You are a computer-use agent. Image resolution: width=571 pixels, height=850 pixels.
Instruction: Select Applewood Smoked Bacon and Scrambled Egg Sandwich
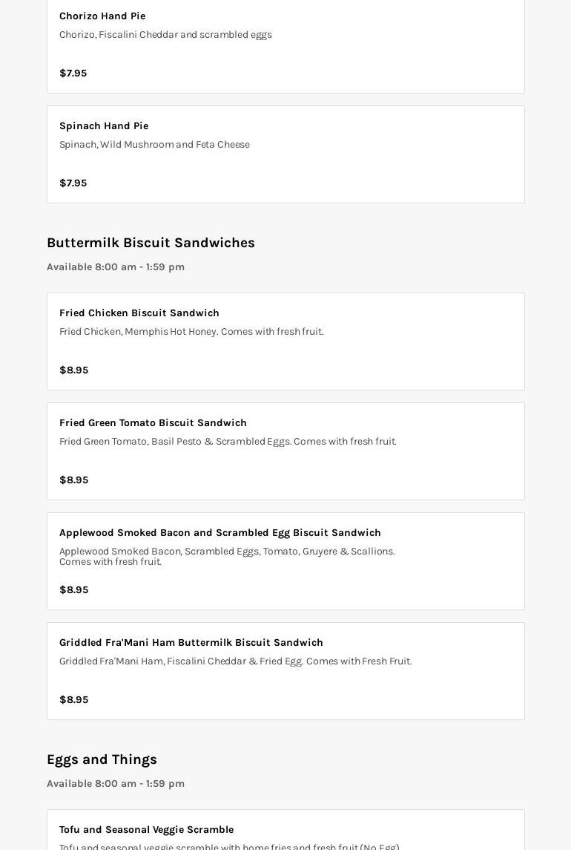tap(220, 532)
